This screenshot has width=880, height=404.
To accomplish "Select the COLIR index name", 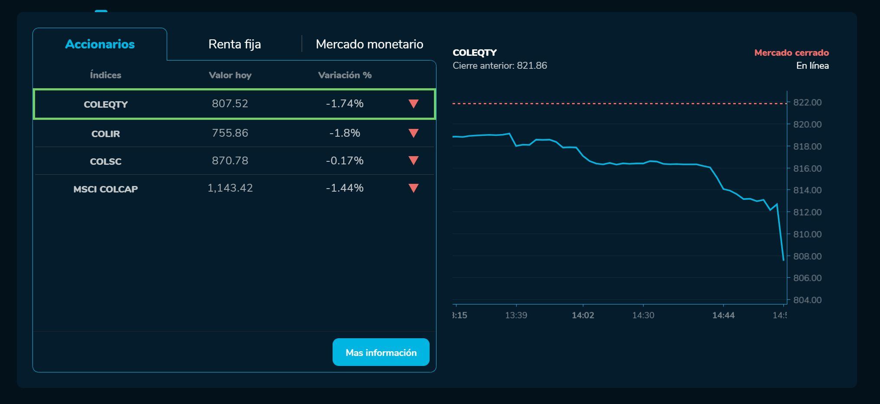I will (106, 134).
